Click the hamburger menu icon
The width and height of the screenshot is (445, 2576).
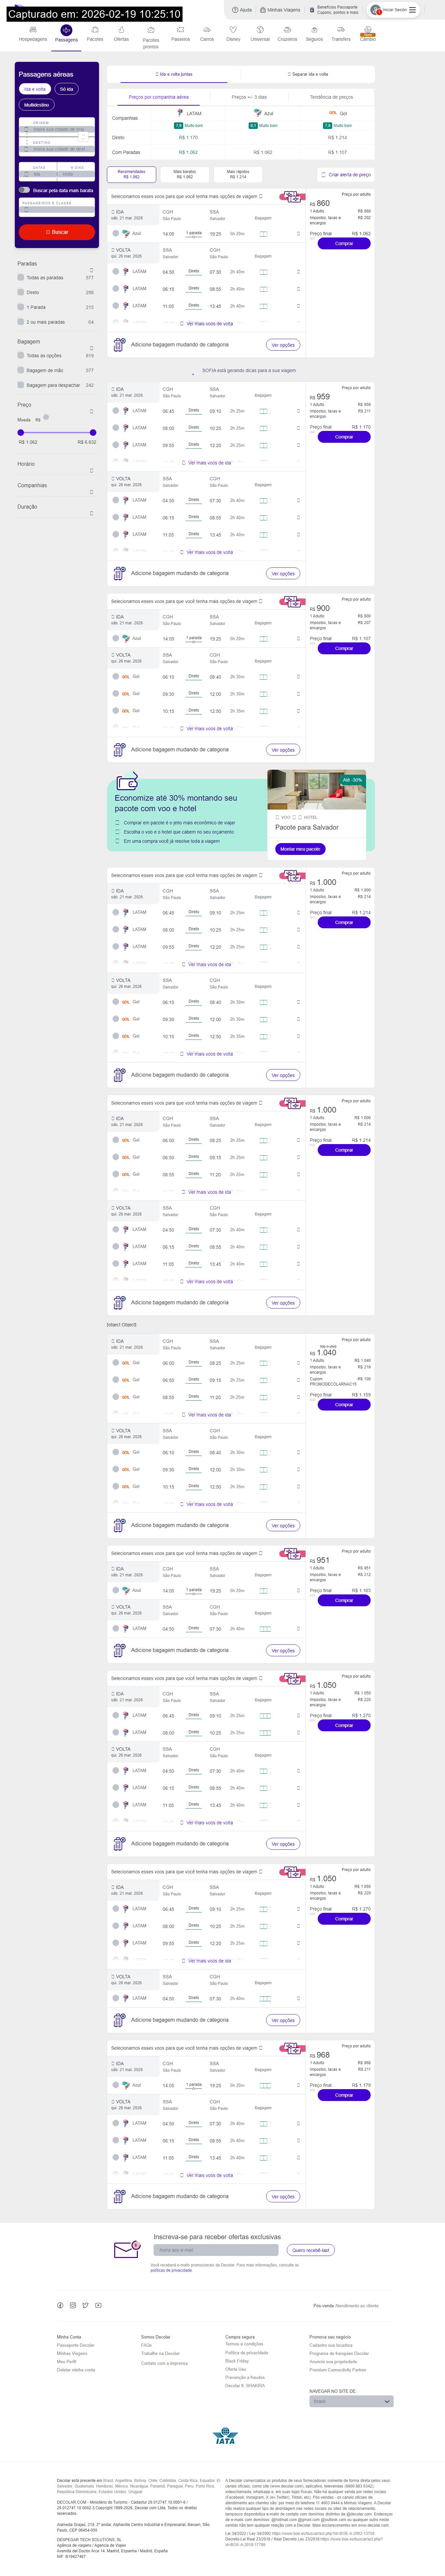click(x=412, y=10)
